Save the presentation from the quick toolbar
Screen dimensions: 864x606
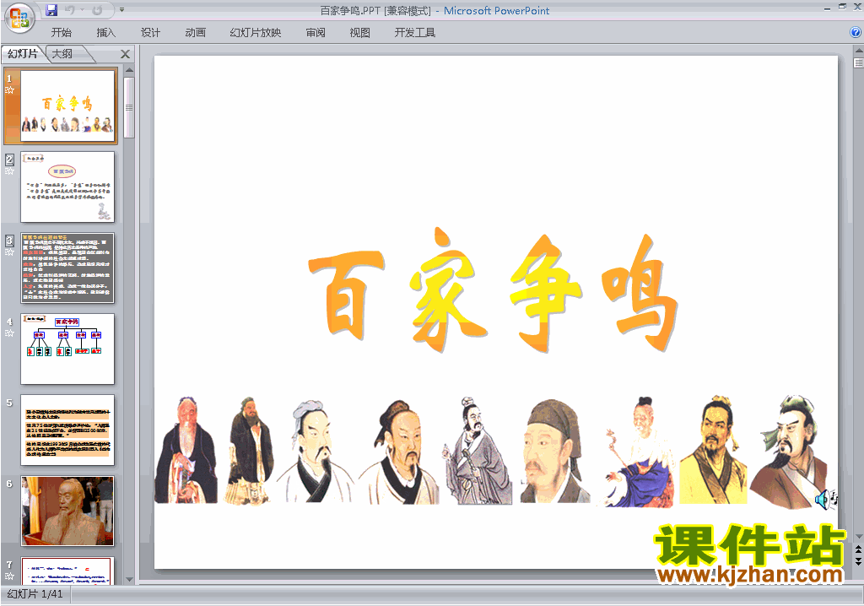[51, 10]
